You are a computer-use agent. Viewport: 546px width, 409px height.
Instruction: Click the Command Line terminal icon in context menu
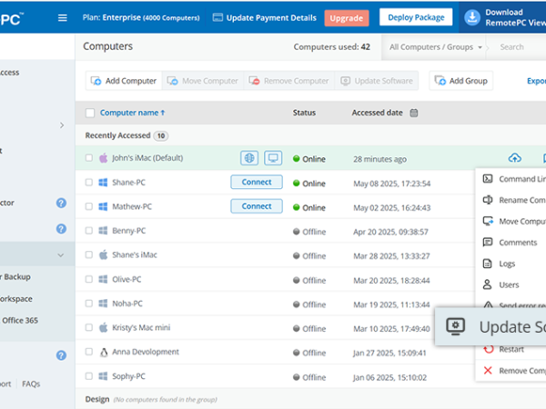pyautogui.click(x=488, y=179)
